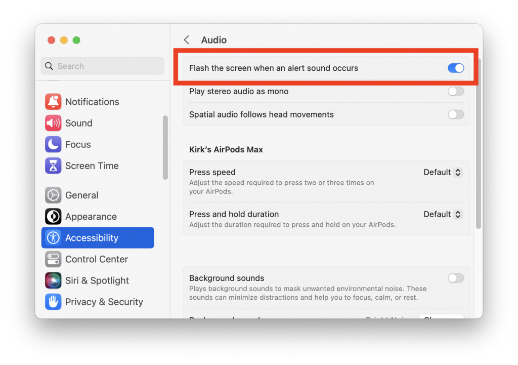Image resolution: width=518 pixels, height=365 pixels.
Task: Open Focus settings from the sidebar
Action: (53, 144)
